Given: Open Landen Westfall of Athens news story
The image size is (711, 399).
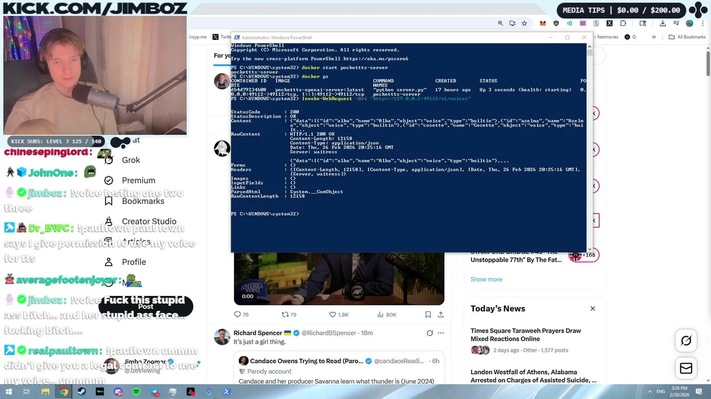Looking at the screenshot, I should [533, 376].
